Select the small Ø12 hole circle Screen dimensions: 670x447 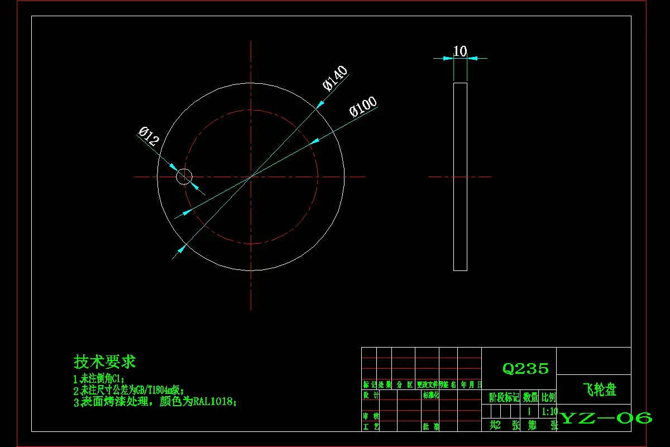[184, 177]
